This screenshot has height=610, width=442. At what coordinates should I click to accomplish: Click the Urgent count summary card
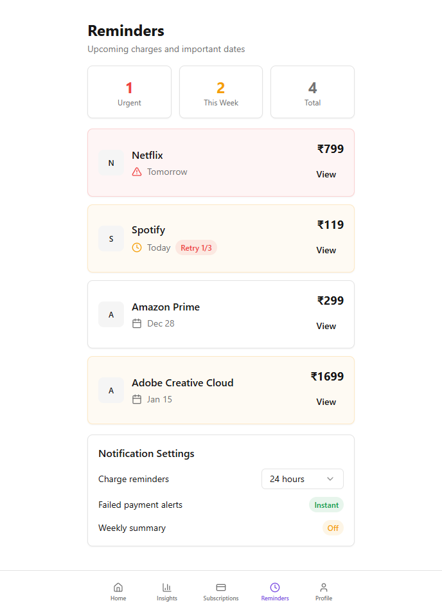click(129, 92)
